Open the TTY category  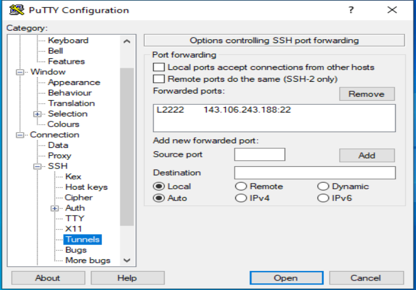(x=75, y=218)
